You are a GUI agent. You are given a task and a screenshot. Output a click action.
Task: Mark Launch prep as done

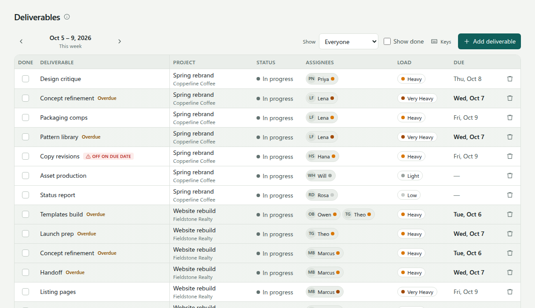point(26,234)
